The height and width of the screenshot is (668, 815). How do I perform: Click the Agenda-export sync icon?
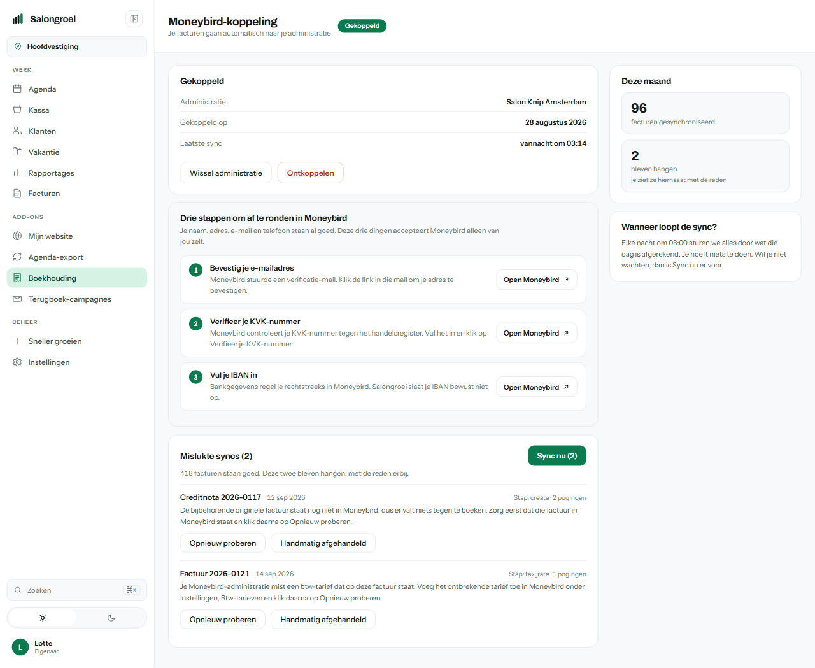click(17, 257)
